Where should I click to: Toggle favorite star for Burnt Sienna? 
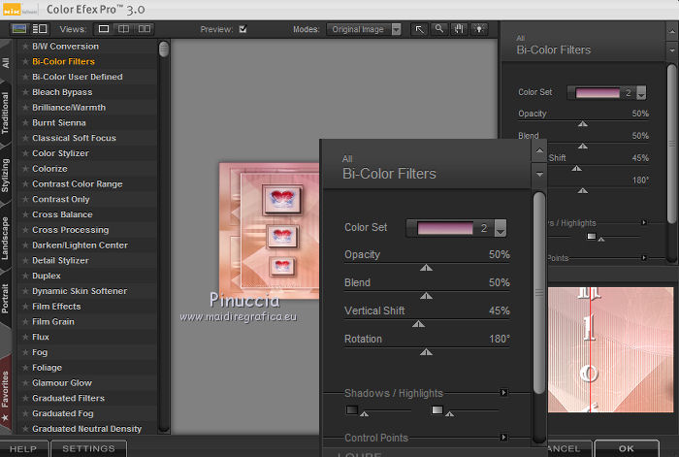click(x=25, y=122)
